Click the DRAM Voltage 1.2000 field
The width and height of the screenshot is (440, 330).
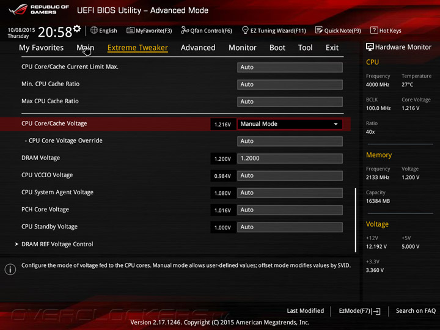(290, 158)
